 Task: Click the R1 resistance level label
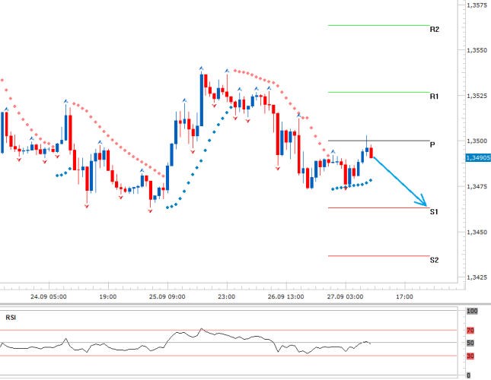tap(434, 97)
